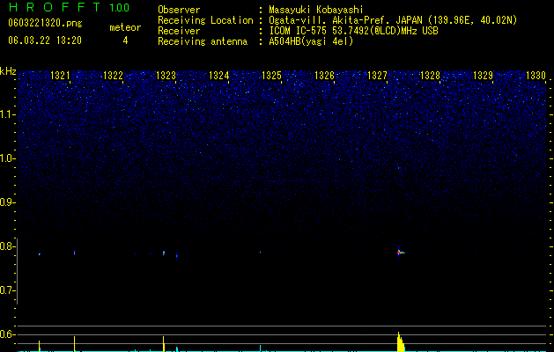Click the 1.0 kHz axis label
The image size is (554, 352).
[8, 159]
